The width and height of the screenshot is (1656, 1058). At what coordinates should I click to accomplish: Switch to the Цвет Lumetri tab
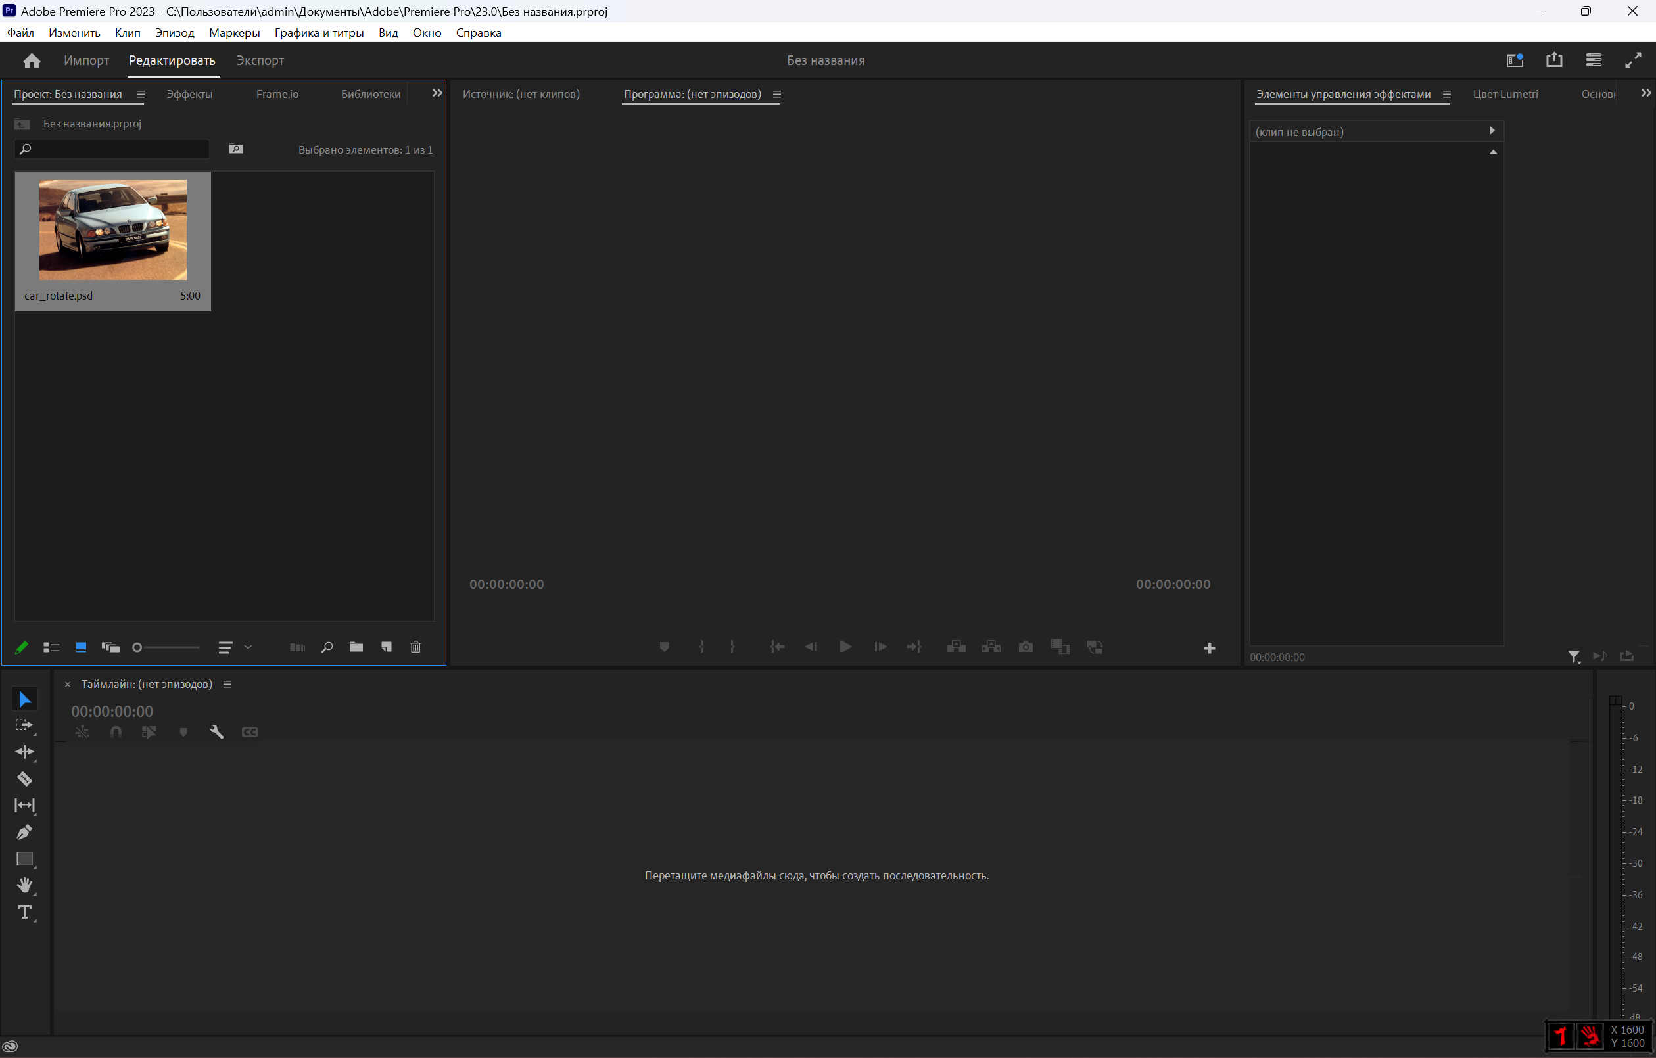(1505, 94)
